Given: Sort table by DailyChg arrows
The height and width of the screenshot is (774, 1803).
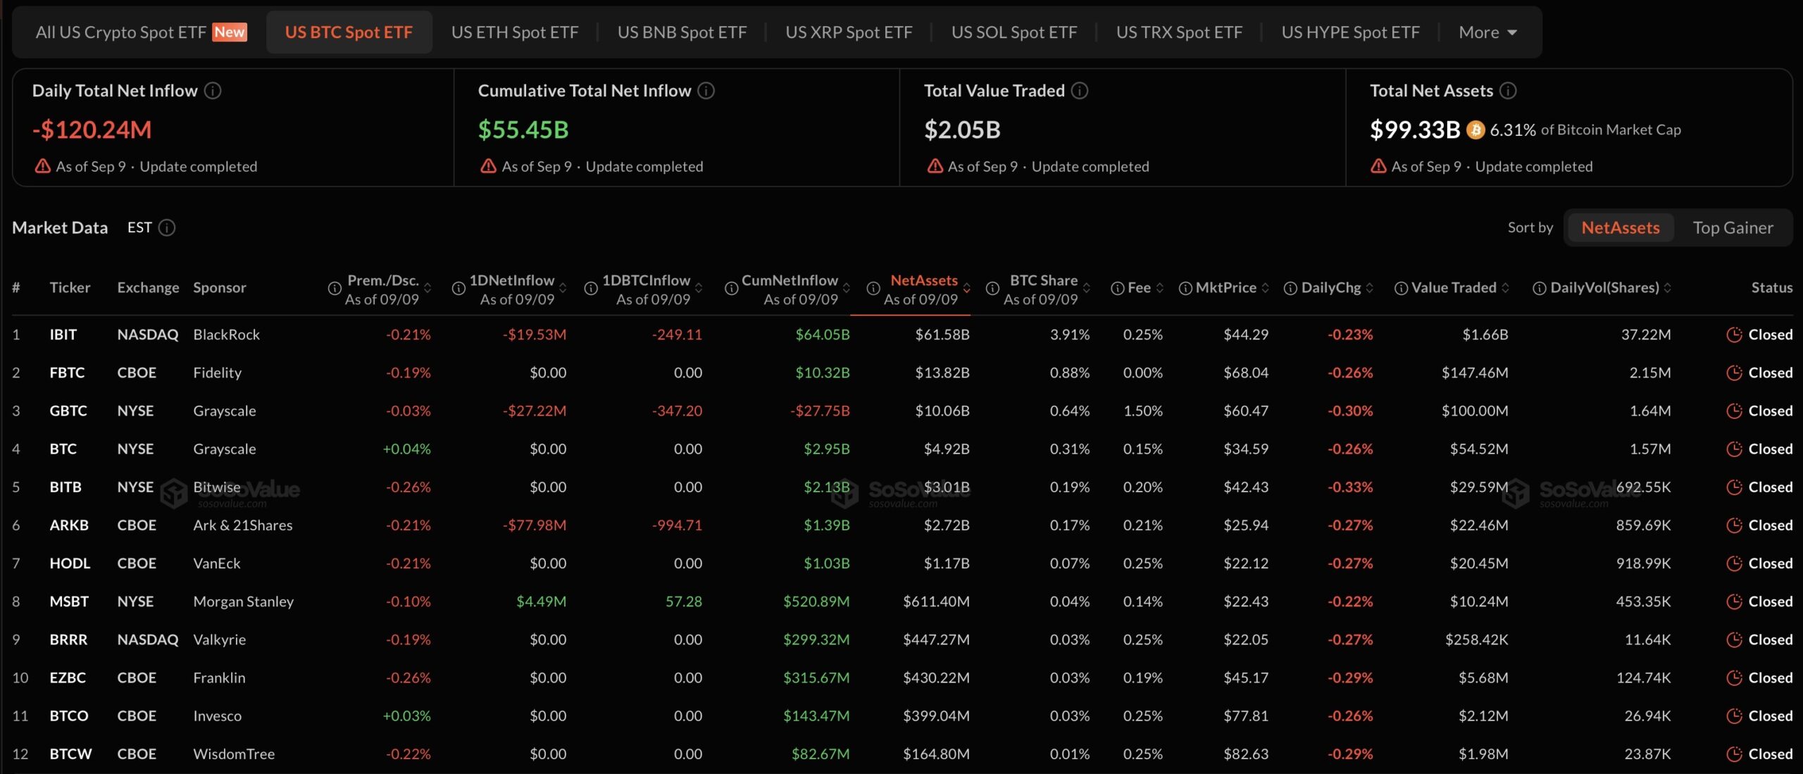Looking at the screenshot, I should click(1370, 288).
